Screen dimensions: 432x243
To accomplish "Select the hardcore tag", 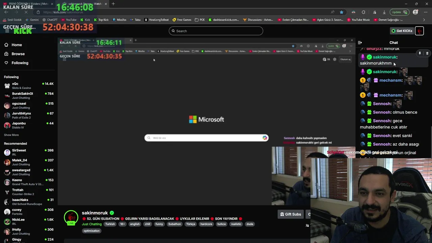I will click(206, 224).
